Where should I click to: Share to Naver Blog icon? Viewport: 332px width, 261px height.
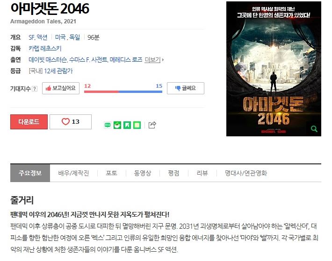pyautogui.click(x=108, y=125)
